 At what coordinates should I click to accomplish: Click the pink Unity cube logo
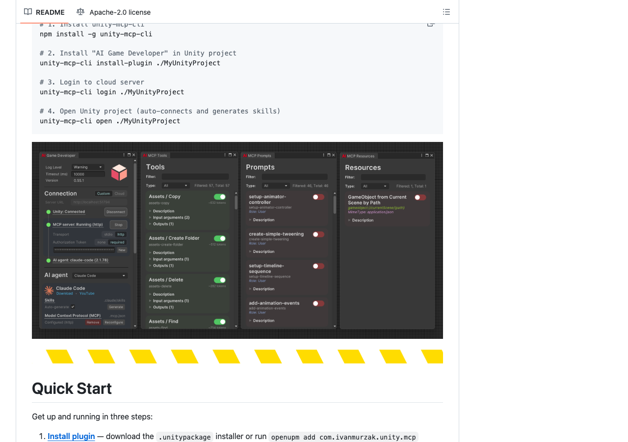pos(119,173)
